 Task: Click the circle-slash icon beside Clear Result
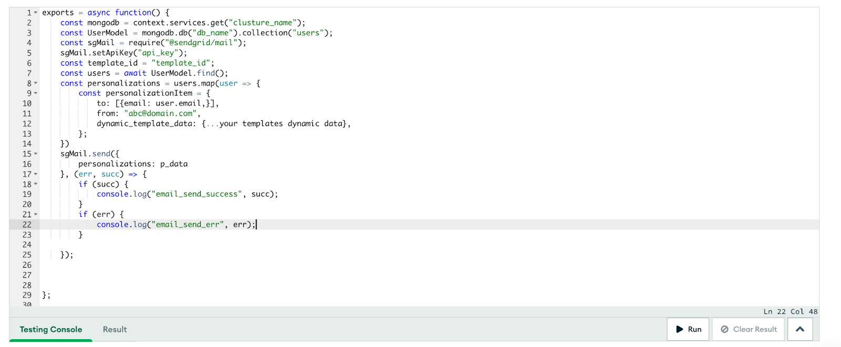[725, 329]
